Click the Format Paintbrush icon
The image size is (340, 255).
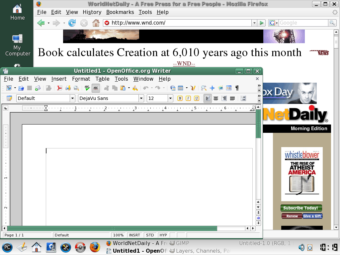coord(135,88)
